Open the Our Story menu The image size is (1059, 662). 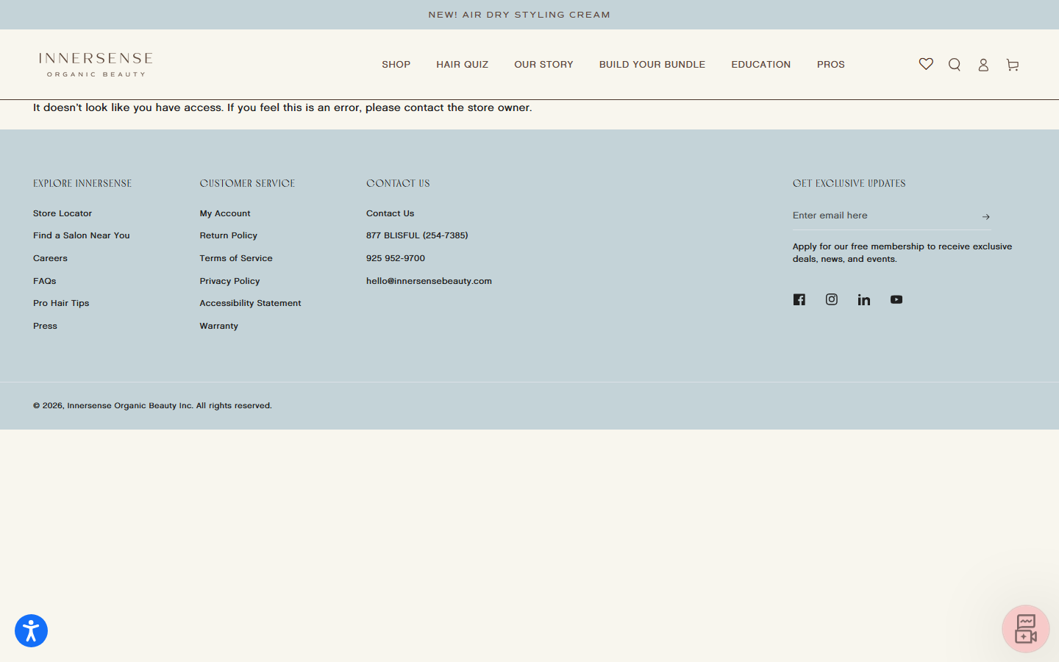pos(543,65)
